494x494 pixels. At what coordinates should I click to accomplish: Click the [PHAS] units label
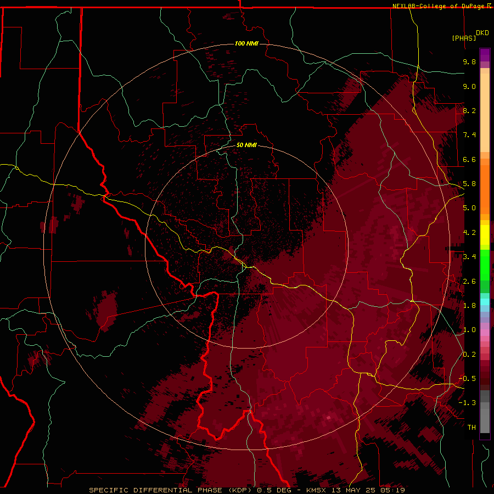click(464, 38)
